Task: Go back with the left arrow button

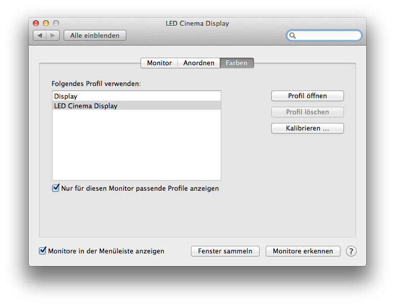Action: point(40,35)
